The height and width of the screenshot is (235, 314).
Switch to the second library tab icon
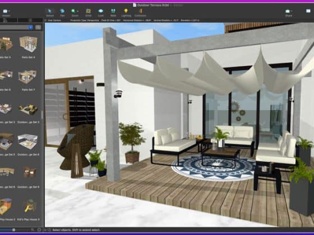30,20
